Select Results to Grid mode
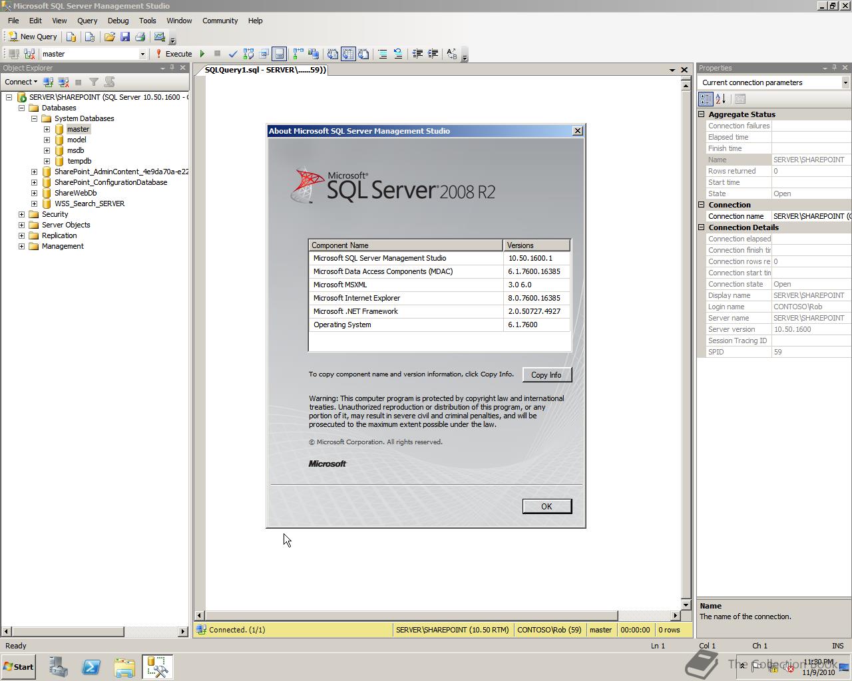This screenshot has height=681, width=852. (x=348, y=54)
